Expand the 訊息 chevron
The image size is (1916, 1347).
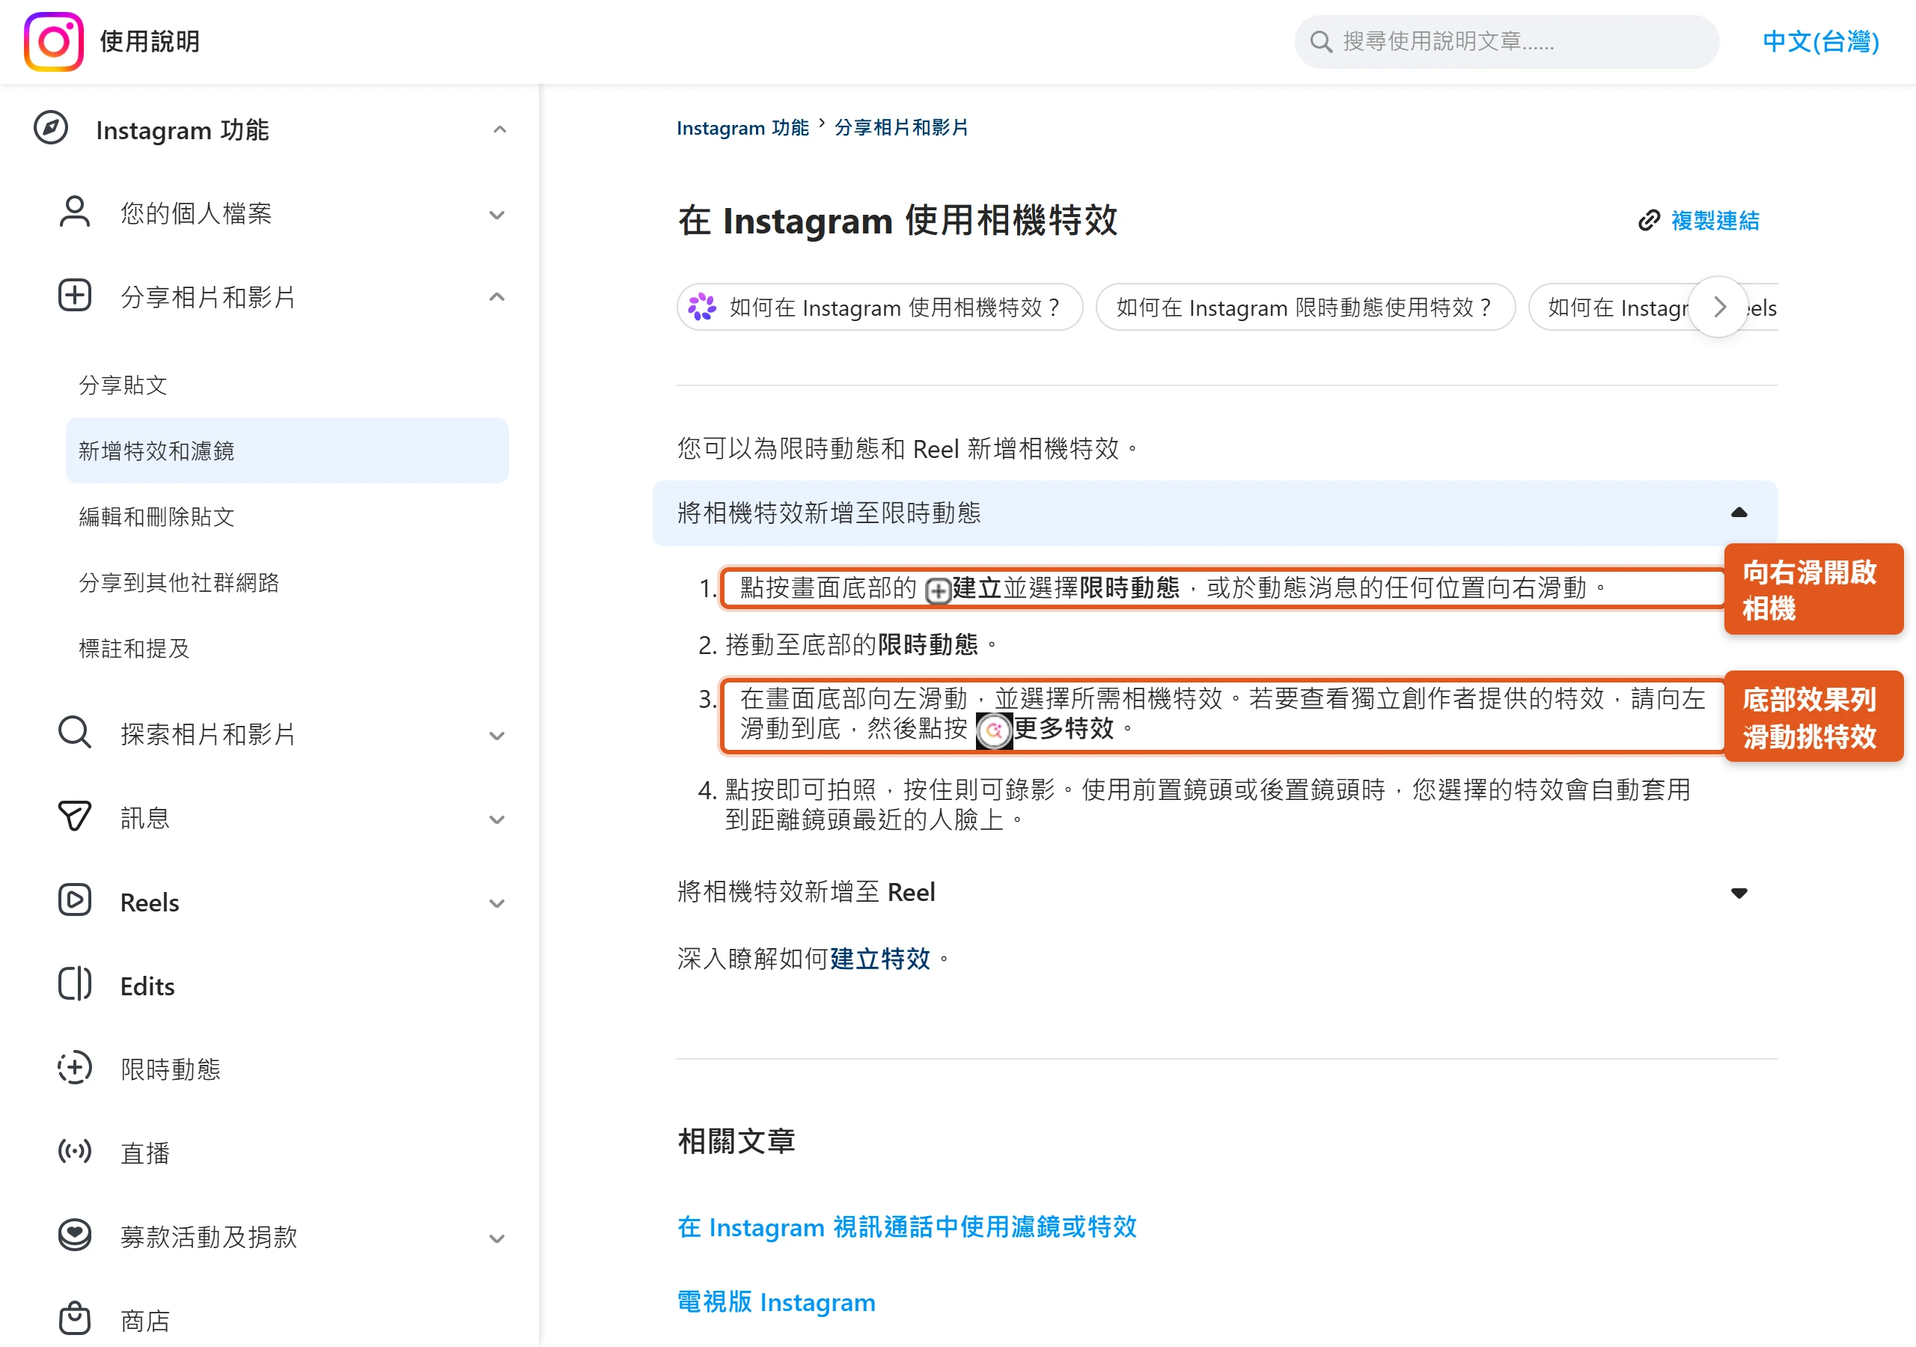click(x=498, y=819)
